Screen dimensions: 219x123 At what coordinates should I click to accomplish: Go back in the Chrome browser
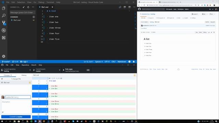139,5
